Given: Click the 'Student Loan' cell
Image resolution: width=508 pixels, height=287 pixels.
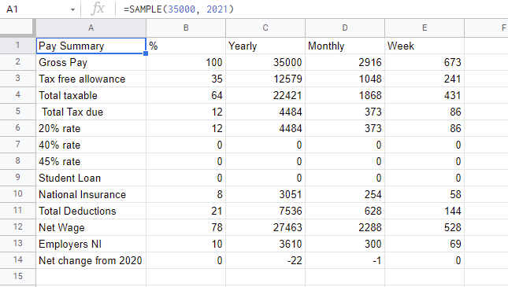Looking at the screenshot, I should 91,178.
